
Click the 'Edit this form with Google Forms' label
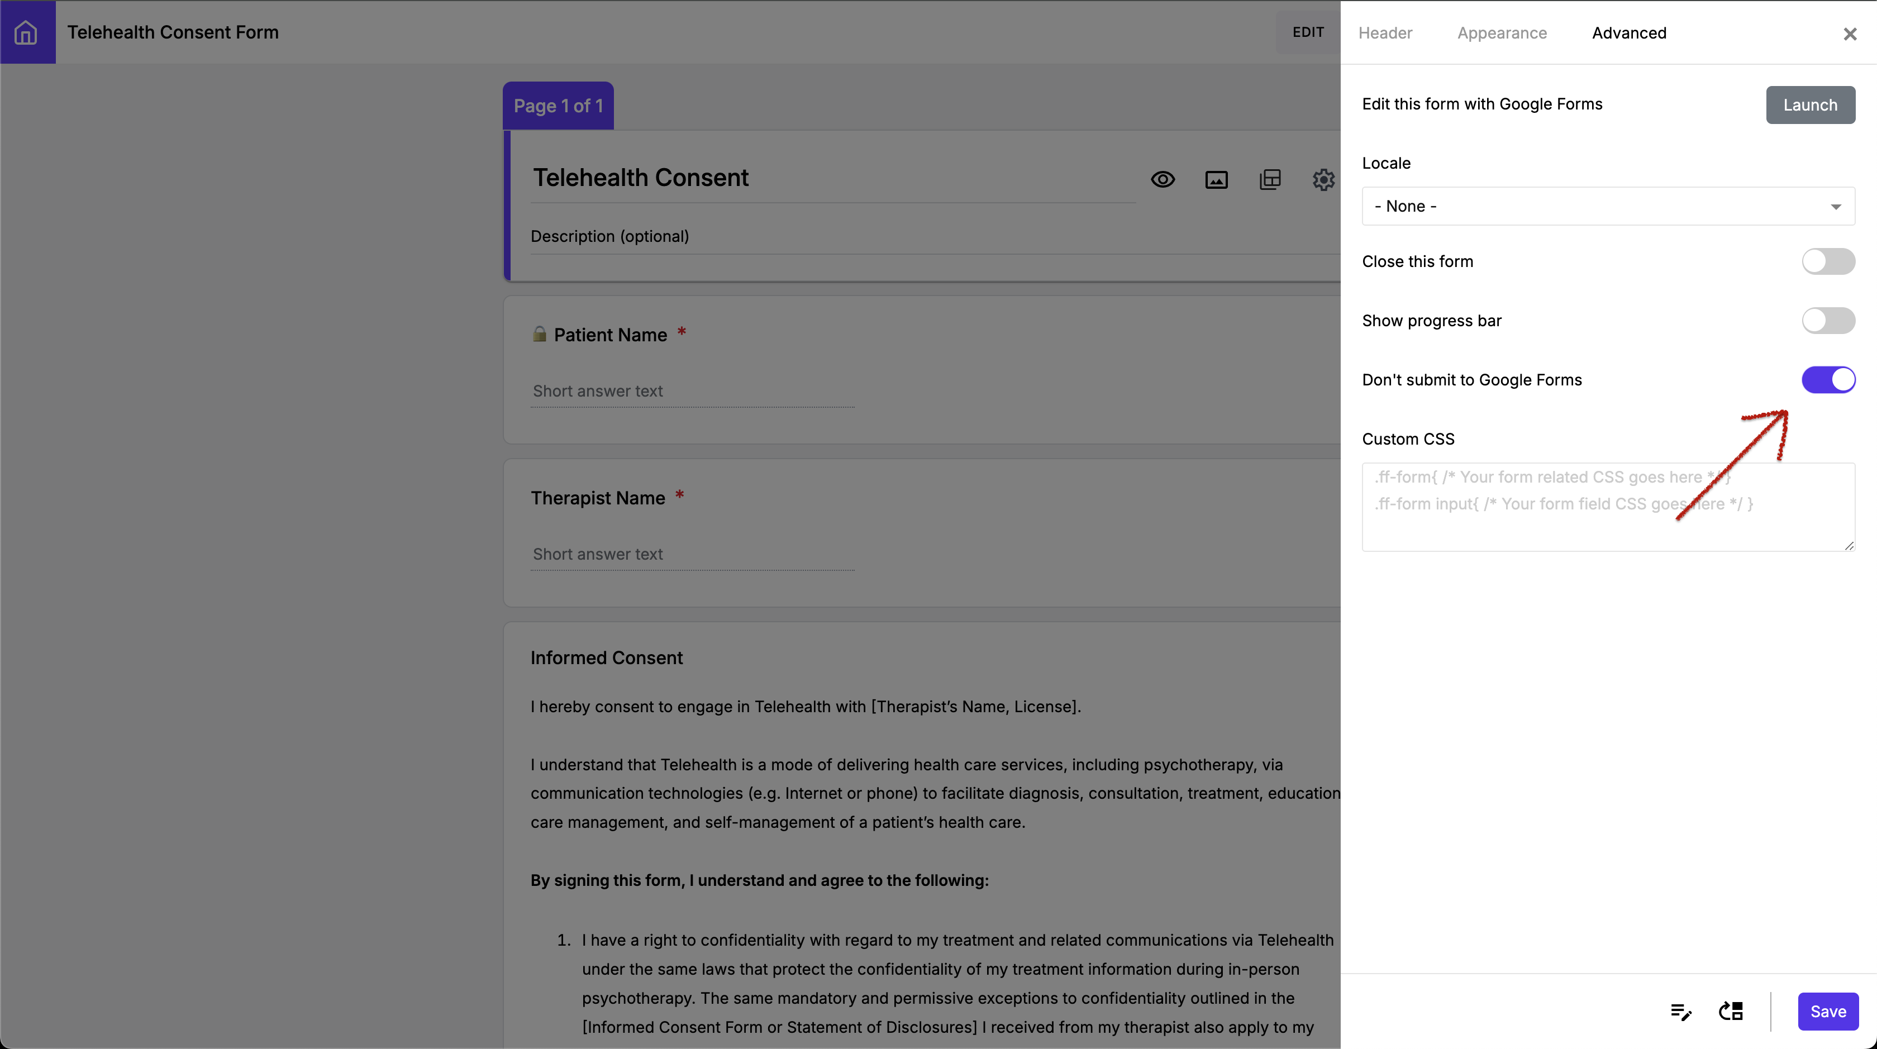tap(1481, 104)
